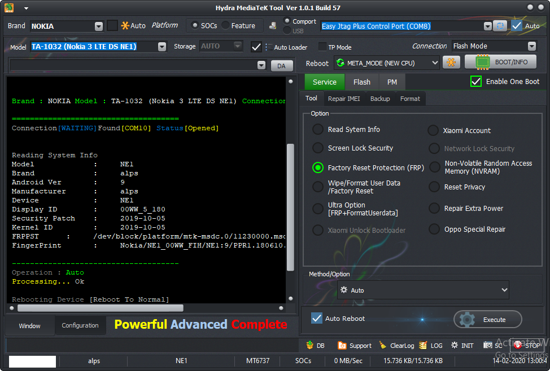Select Factory Reset Protection (FRP) option

[318, 168]
